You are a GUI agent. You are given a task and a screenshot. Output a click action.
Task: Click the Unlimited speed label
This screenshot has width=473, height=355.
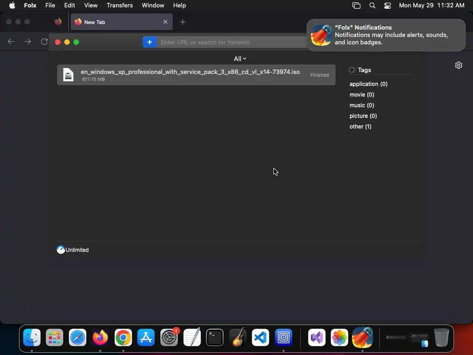77,250
